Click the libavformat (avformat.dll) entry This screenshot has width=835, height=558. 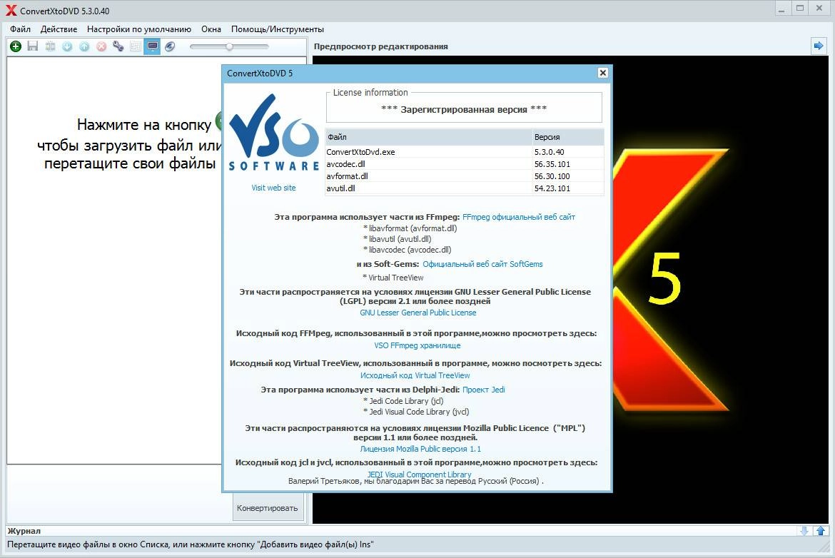point(410,228)
